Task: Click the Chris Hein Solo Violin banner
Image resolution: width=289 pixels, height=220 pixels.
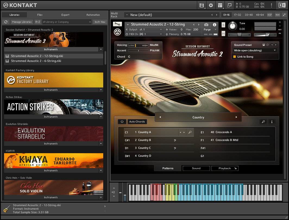Action: [54, 188]
